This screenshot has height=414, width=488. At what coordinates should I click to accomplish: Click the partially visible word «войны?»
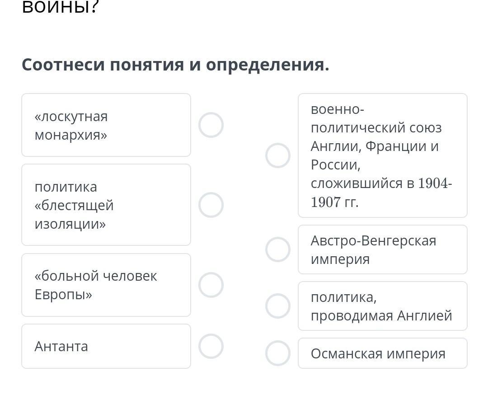[60, 7]
